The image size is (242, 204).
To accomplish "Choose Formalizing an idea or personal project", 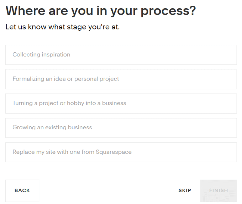I will (121, 79).
